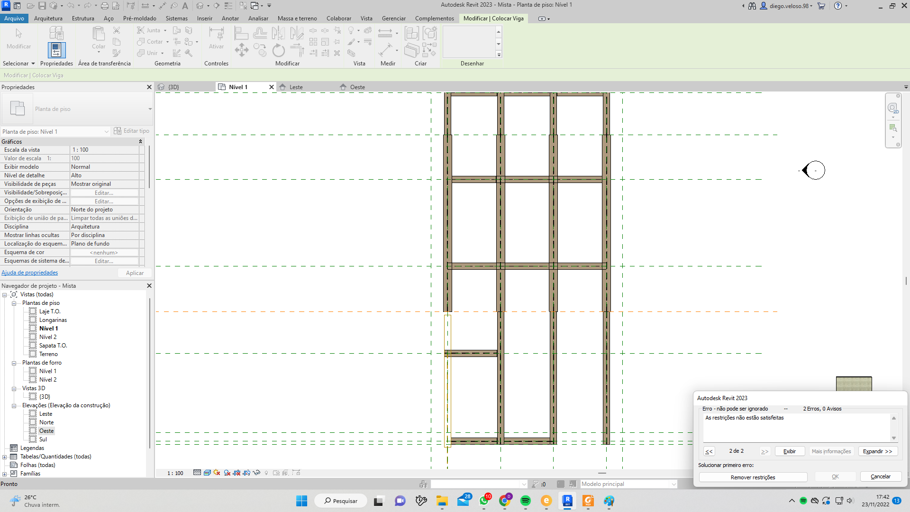Open the Estrutura ribbon tab
Viewport: 910px width, 512px height.
click(83, 18)
